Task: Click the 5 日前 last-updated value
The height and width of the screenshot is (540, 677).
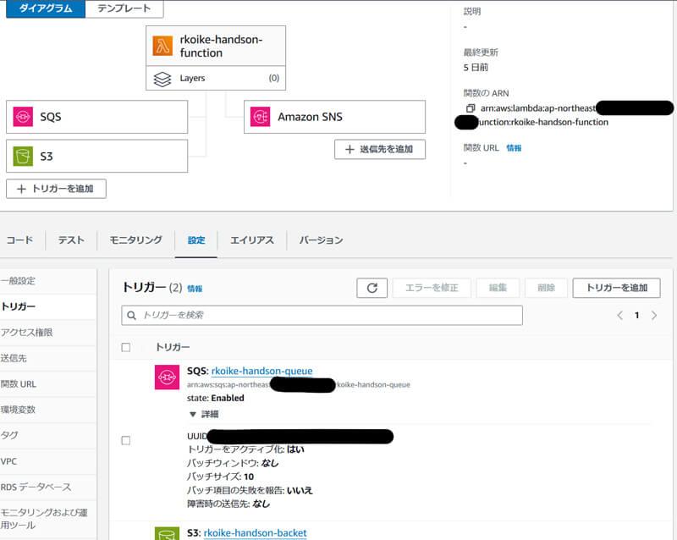Action: coord(476,68)
